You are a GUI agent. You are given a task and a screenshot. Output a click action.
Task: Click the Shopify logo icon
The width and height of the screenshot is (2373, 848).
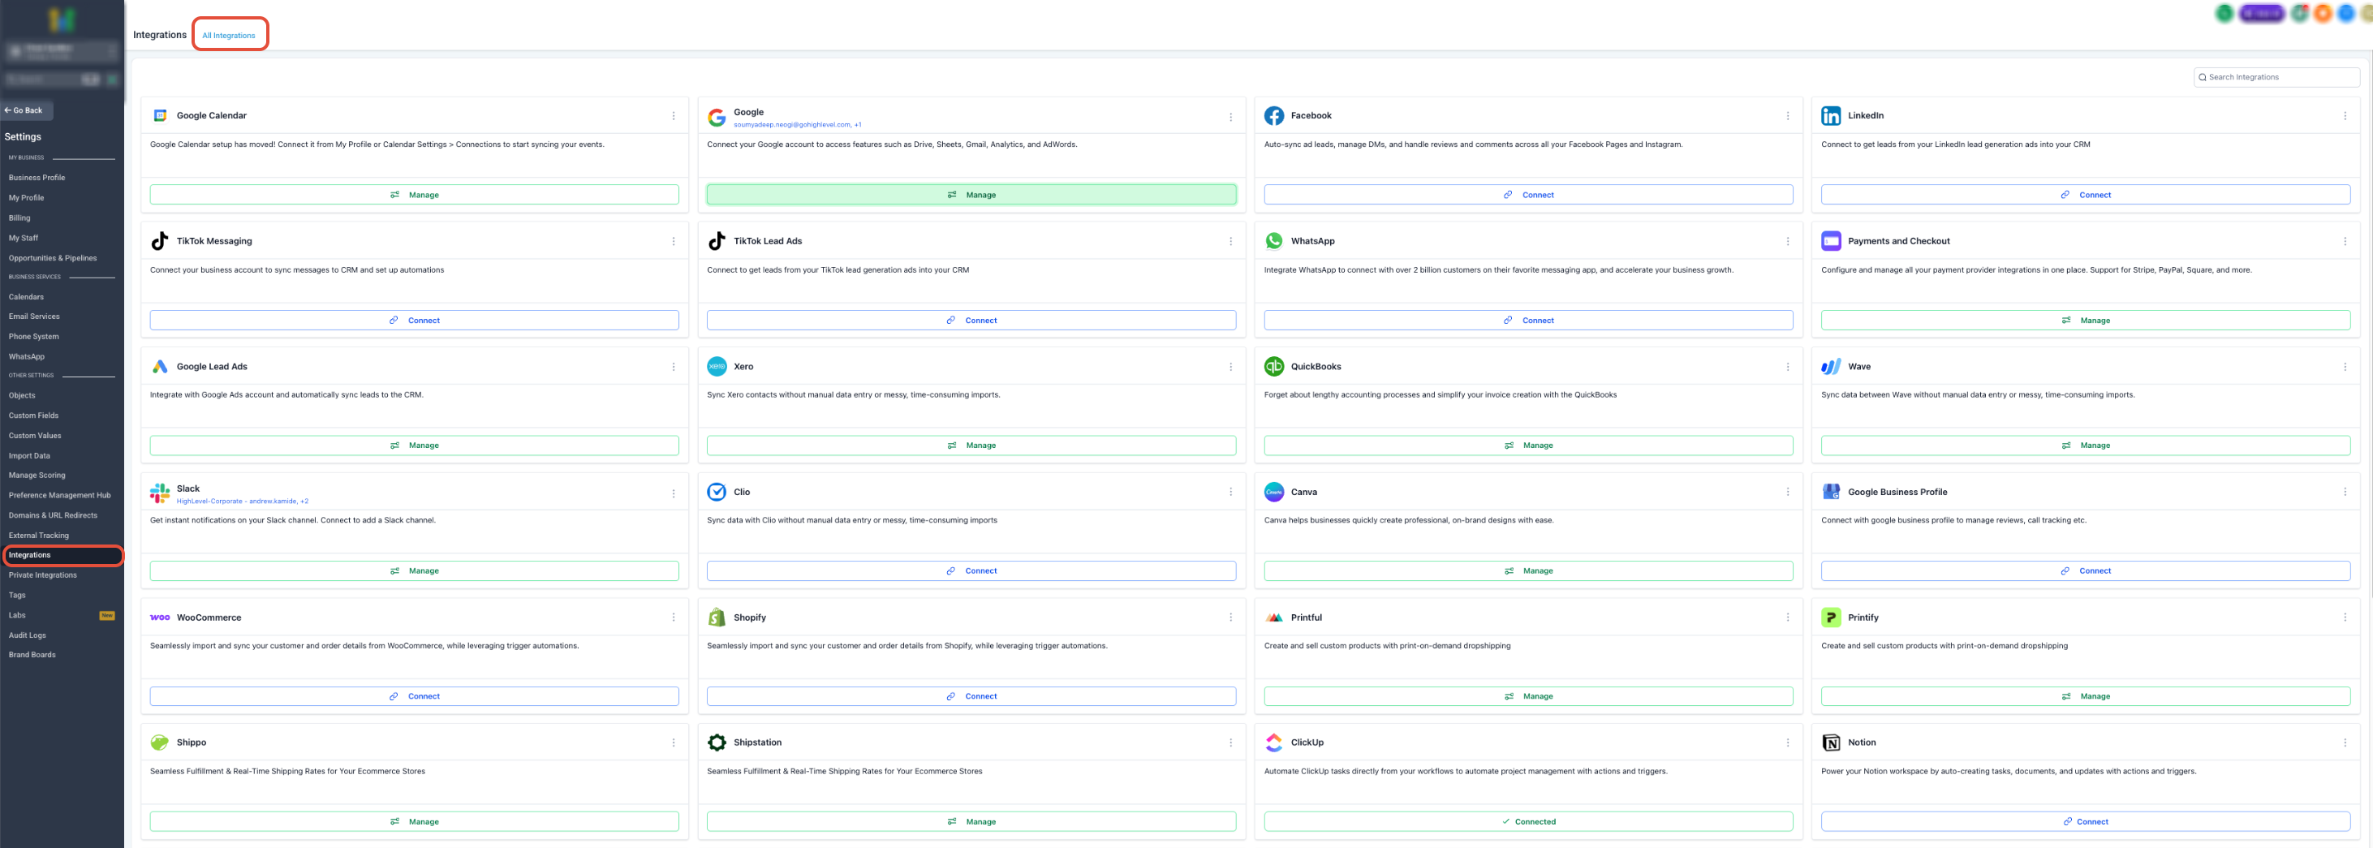click(x=717, y=617)
